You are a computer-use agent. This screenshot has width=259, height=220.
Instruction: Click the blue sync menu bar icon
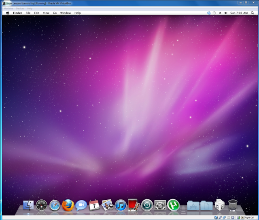coord(209,13)
